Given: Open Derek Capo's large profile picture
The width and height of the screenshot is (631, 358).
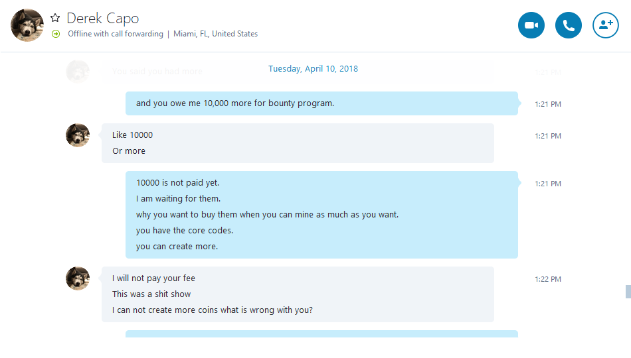Looking at the screenshot, I should [27, 25].
